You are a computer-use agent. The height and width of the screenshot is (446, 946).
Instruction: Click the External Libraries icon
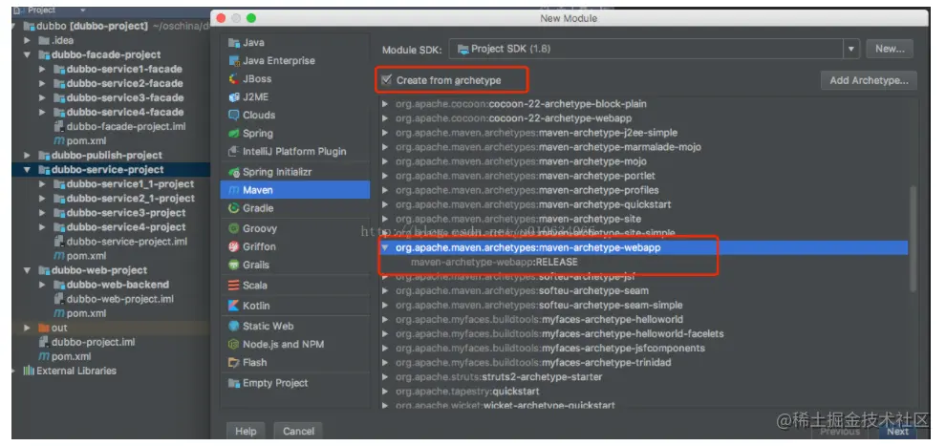point(29,371)
